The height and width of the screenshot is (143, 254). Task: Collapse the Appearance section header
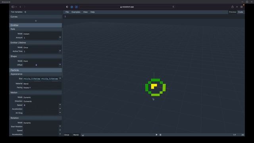35,74
